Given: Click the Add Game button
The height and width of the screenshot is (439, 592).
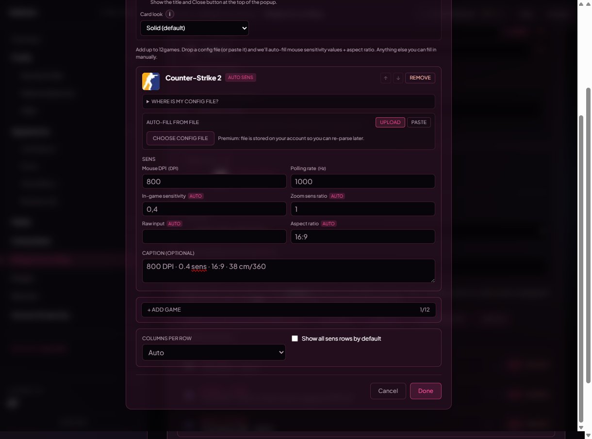Looking at the screenshot, I should [289, 310].
